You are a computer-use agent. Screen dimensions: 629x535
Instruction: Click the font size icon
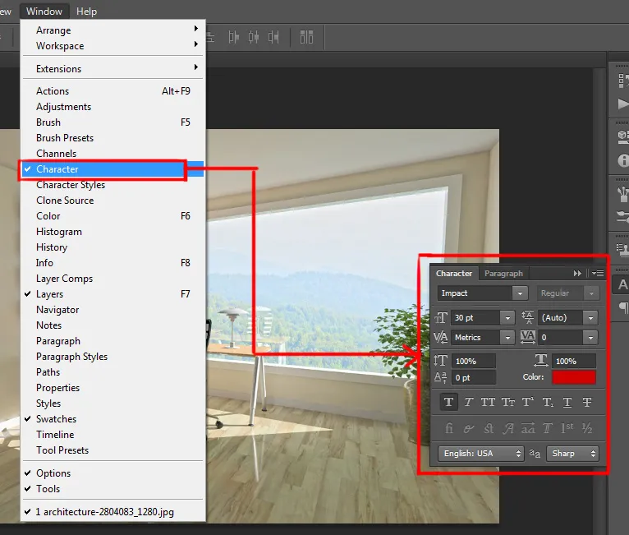tap(441, 318)
